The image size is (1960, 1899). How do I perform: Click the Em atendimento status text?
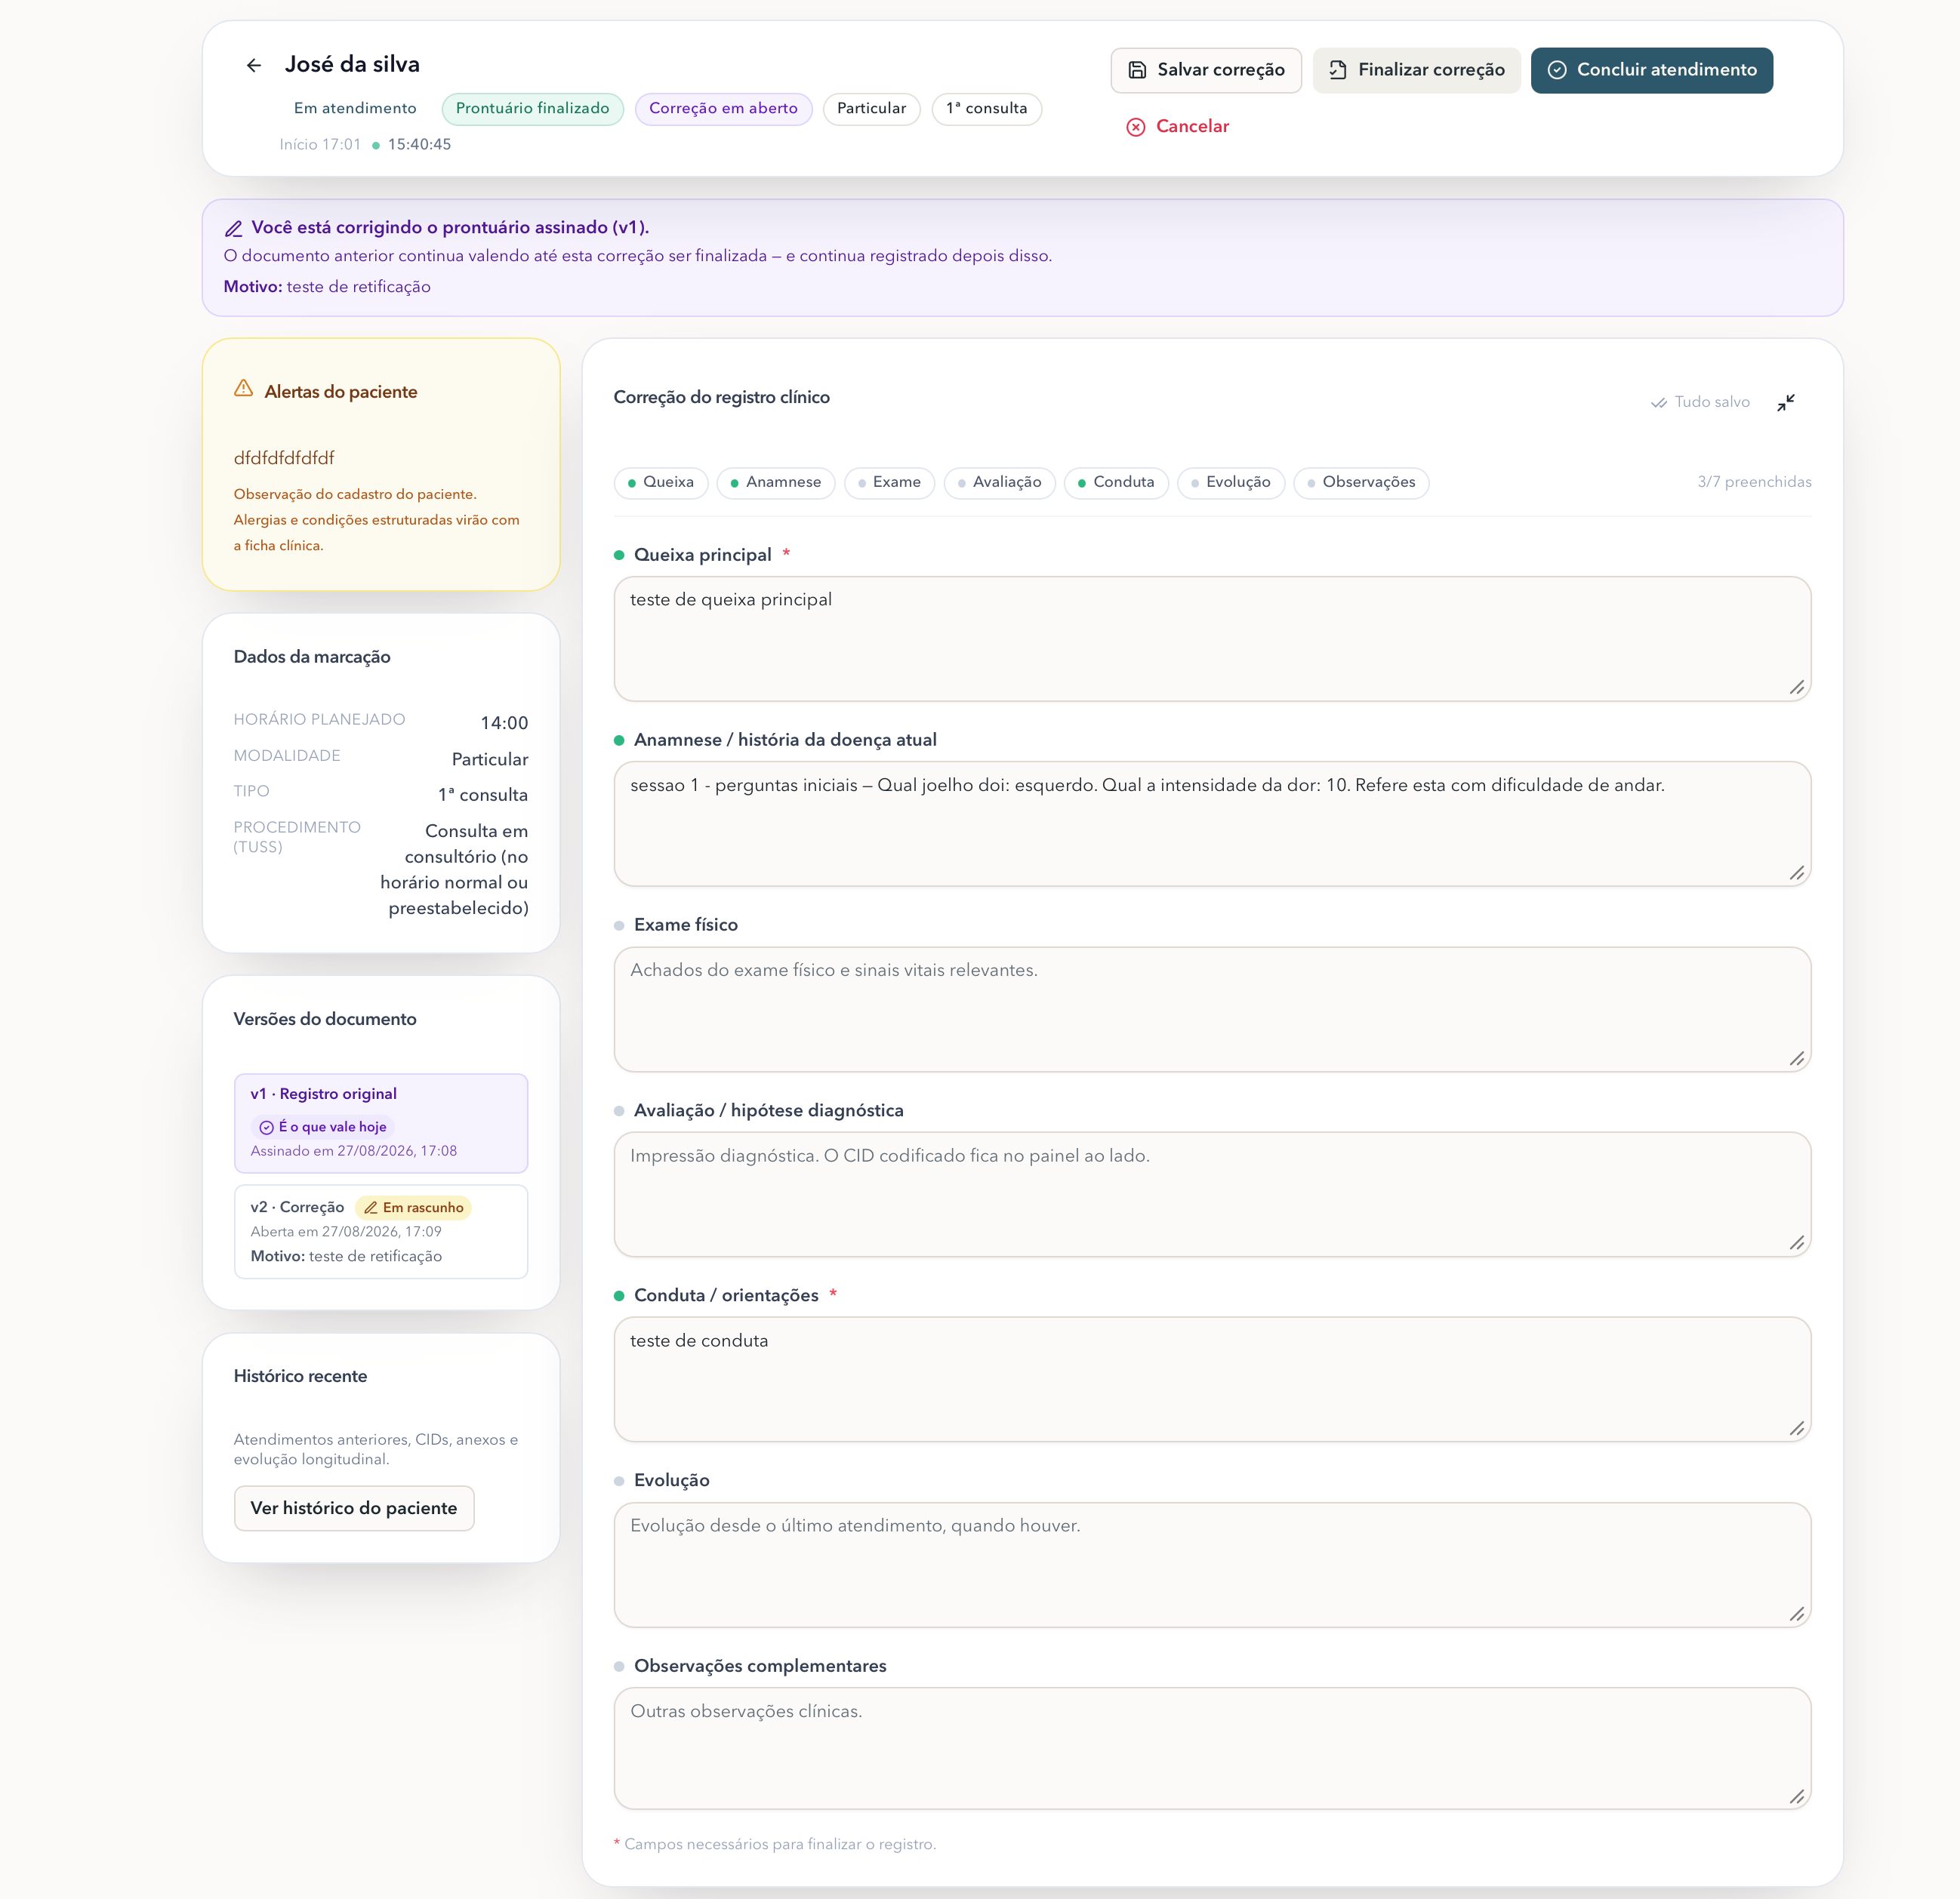pyautogui.click(x=355, y=109)
